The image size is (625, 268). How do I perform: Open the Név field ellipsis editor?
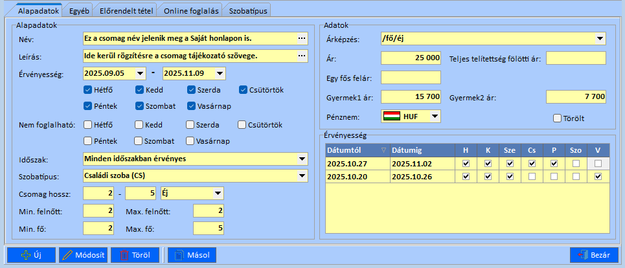click(302, 39)
